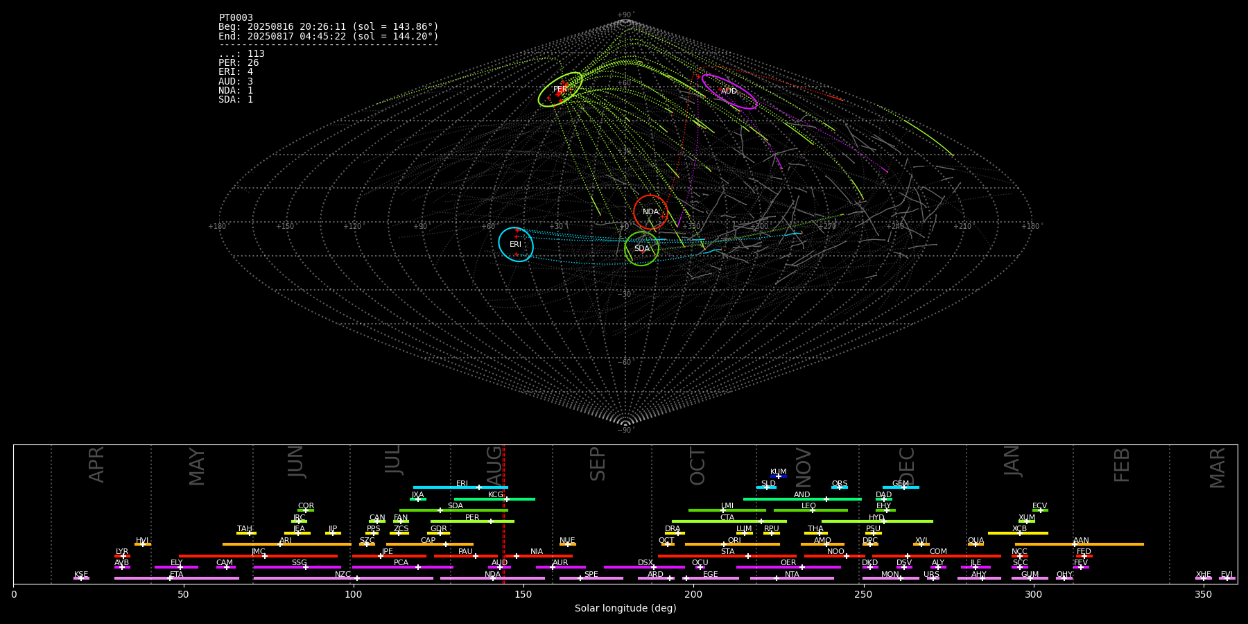1248x624 pixels.
Task: Click the QUA shower label in timeline
Action: click(x=976, y=540)
